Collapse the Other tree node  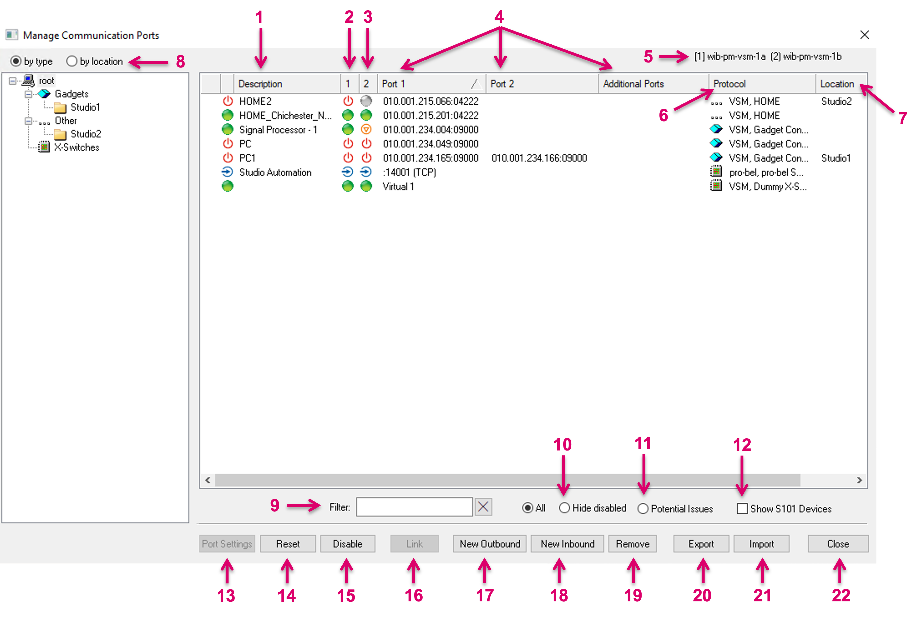point(28,121)
